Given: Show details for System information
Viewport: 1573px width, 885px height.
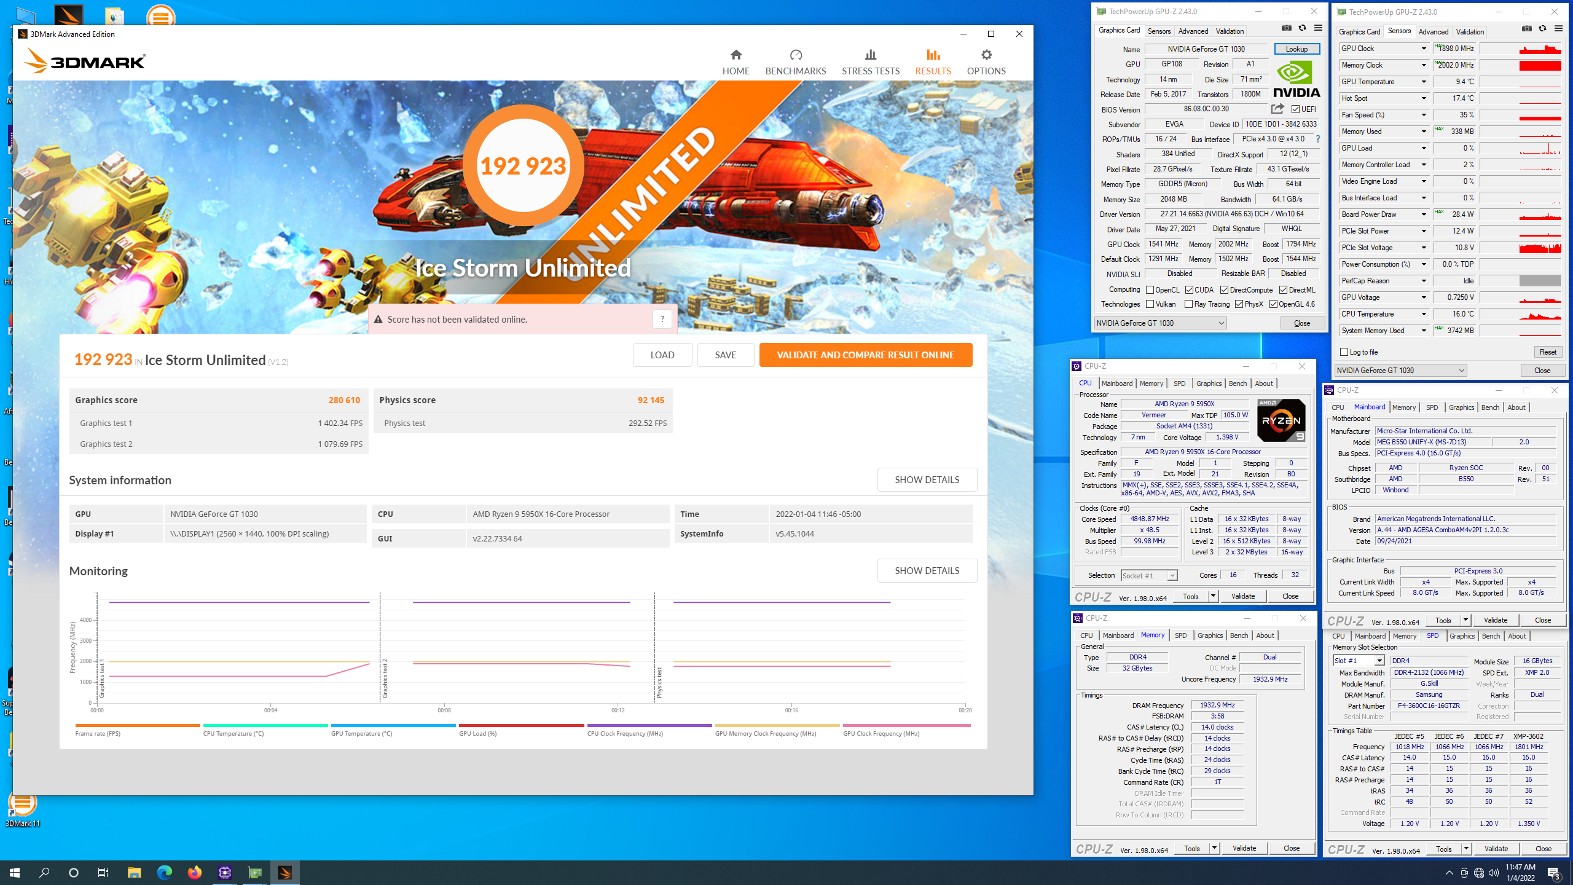Looking at the screenshot, I should pyautogui.click(x=927, y=479).
